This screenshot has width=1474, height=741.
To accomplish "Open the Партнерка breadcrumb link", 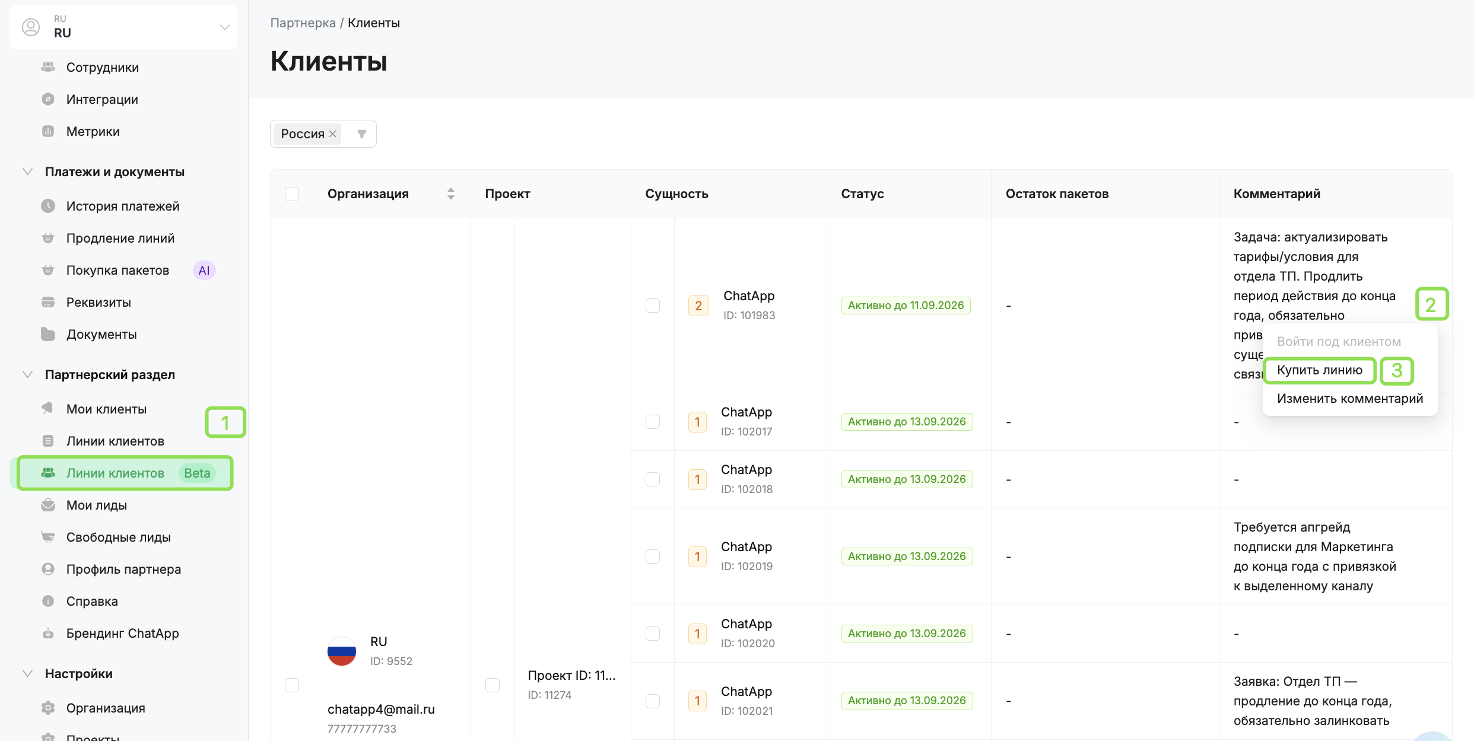I will pos(303,23).
